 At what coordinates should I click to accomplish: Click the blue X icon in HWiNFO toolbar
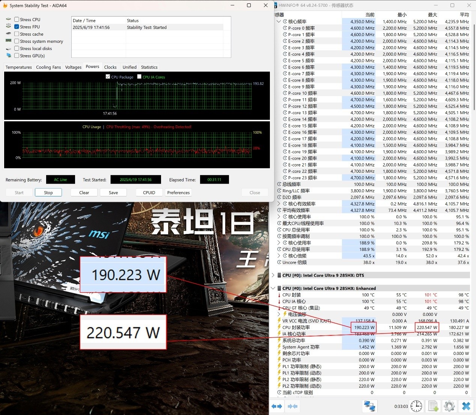(x=465, y=406)
